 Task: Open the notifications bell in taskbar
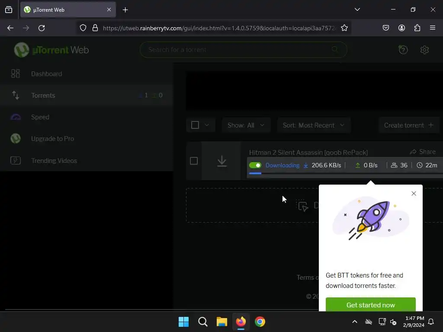pos(431,322)
